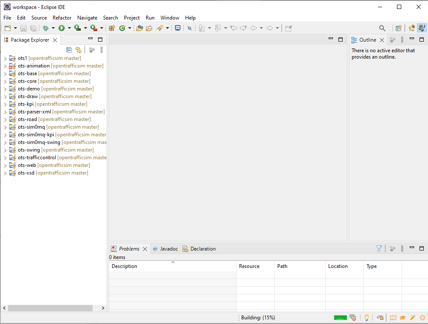Screen dimensions: 428x324
Task: Minimize the Package Explorer view
Action: tap(90, 39)
